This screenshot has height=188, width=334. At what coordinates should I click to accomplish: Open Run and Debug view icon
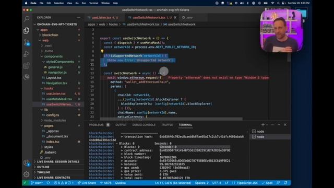tap(27, 54)
